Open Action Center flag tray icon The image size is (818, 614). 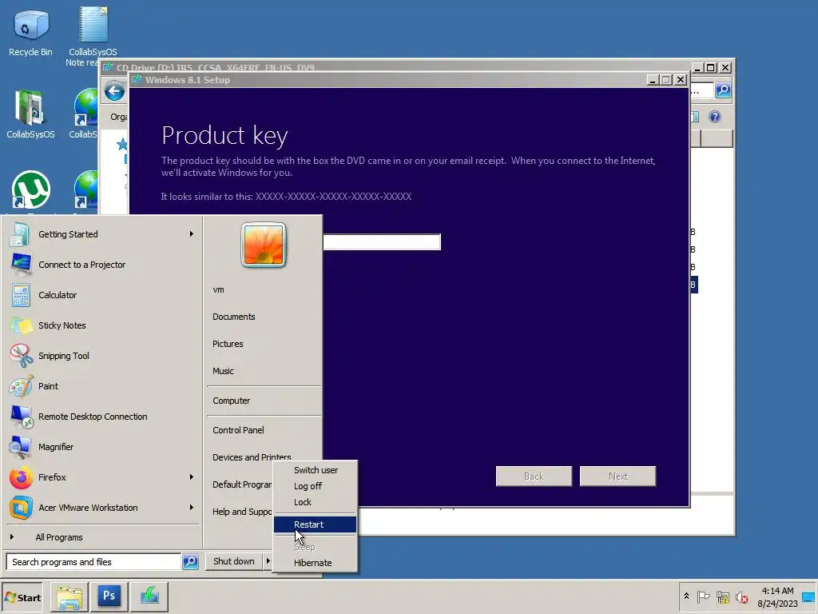point(703,596)
